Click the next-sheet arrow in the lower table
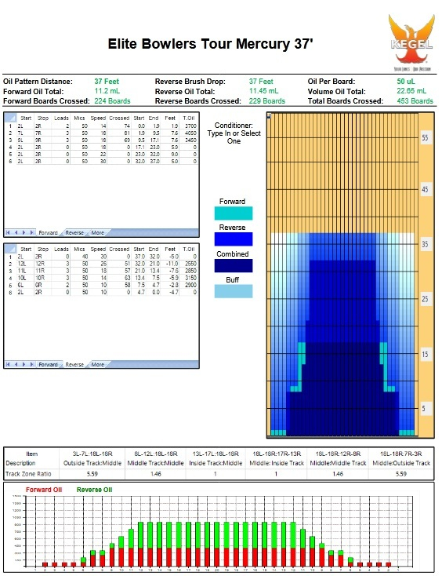442x576 pixels. click(24, 364)
